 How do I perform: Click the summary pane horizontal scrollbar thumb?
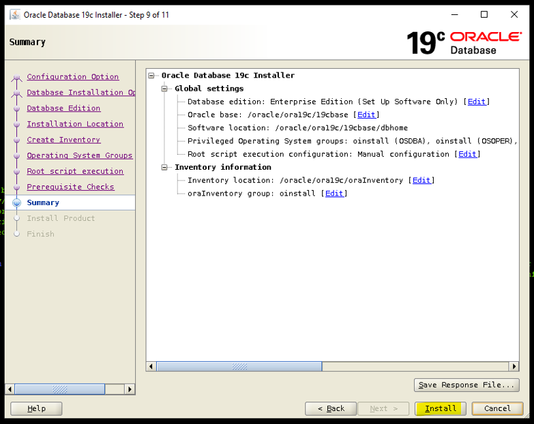tap(239, 367)
